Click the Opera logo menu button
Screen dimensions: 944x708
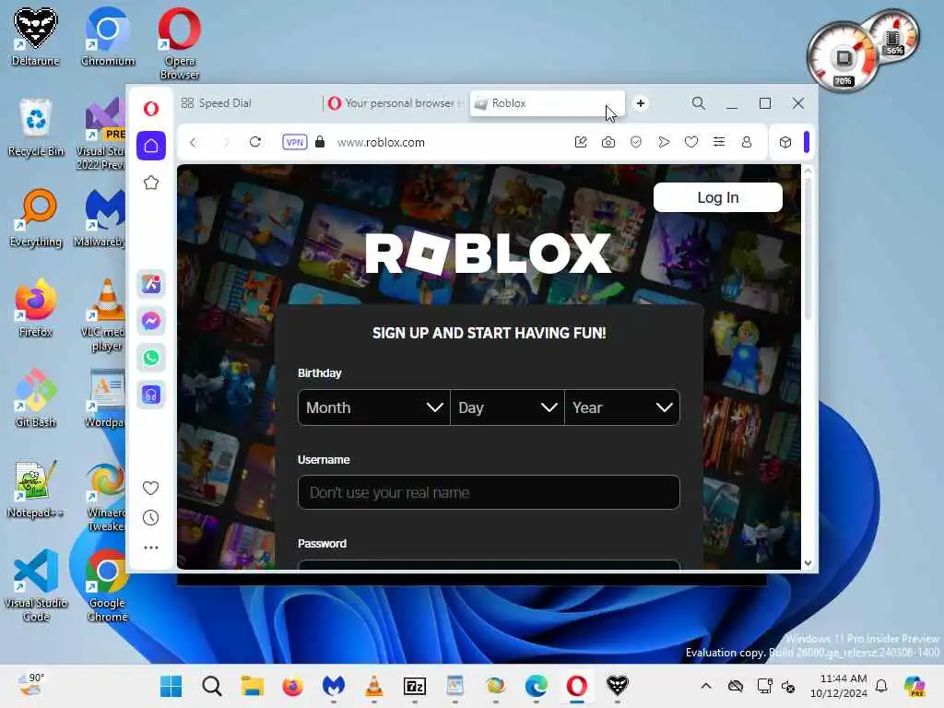(x=150, y=109)
